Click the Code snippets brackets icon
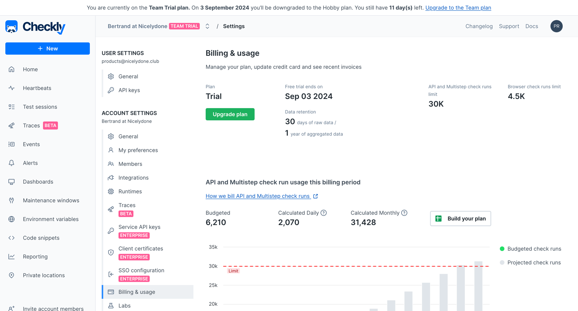The image size is (578, 311). [x=11, y=238]
